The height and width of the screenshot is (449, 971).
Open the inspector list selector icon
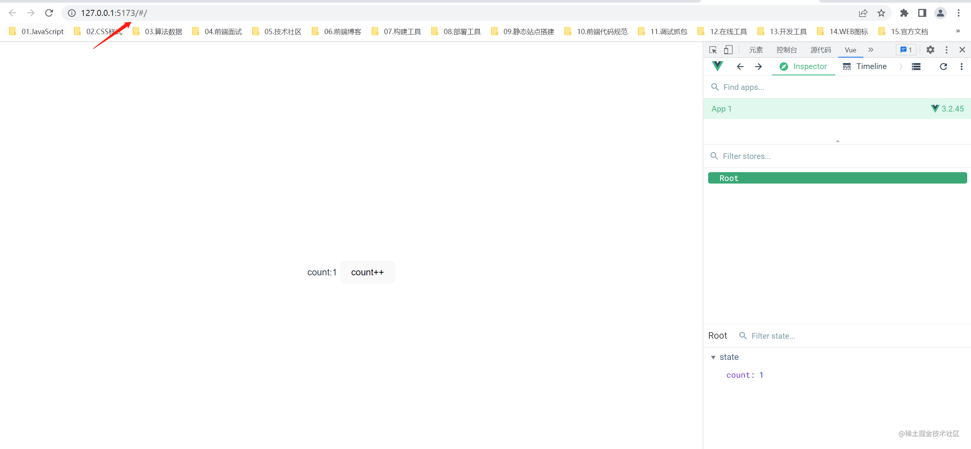pos(916,67)
